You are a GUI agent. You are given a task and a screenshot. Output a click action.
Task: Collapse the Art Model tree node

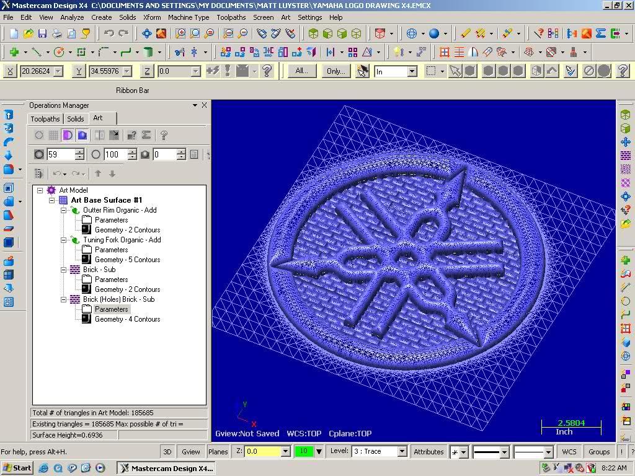40,190
